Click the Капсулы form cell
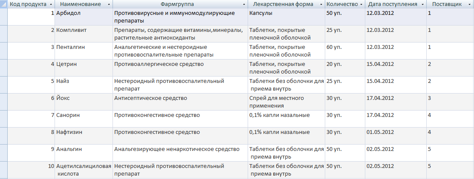 pos(286,17)
